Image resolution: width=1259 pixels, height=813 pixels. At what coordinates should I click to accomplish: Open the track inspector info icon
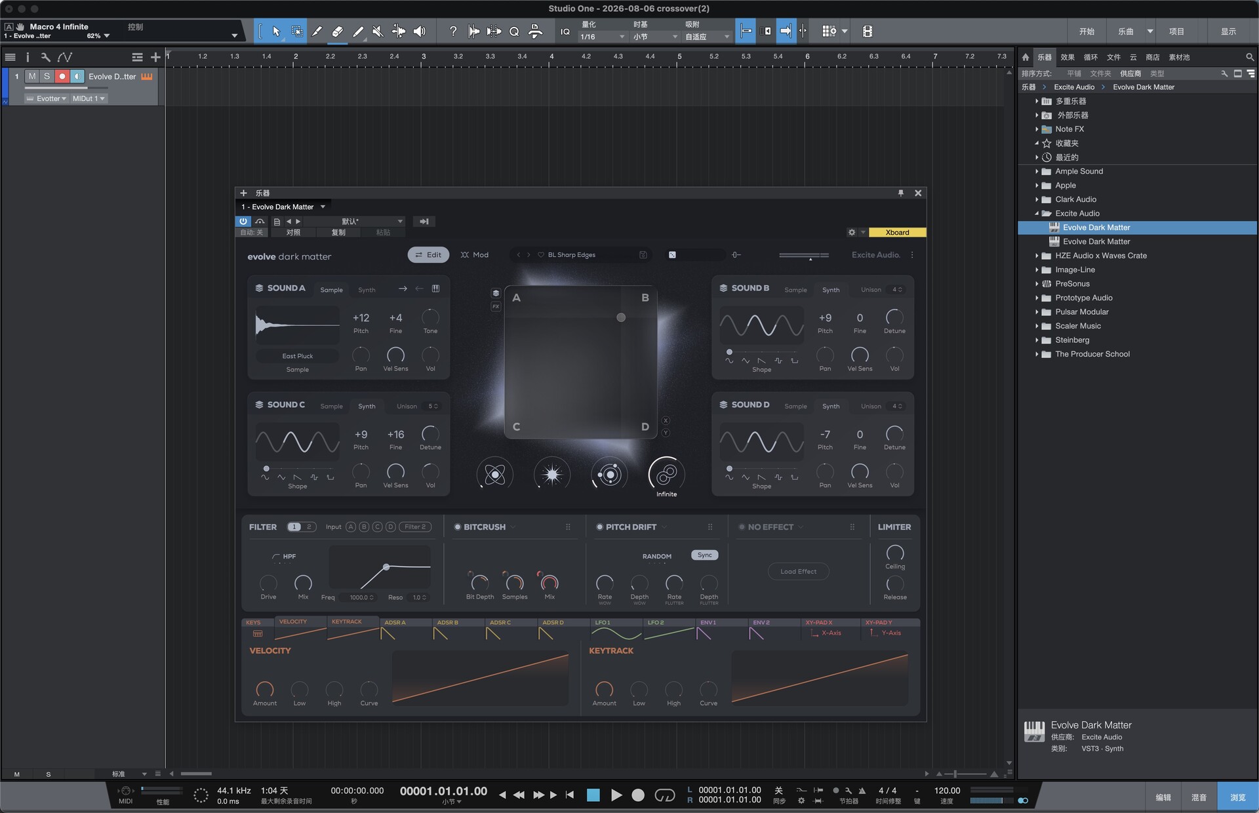[28, 57]
